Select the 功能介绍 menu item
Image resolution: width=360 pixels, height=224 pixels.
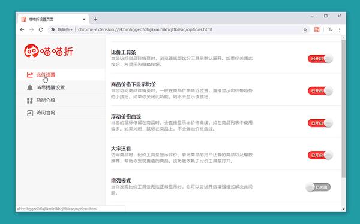(x=46, y=100)
